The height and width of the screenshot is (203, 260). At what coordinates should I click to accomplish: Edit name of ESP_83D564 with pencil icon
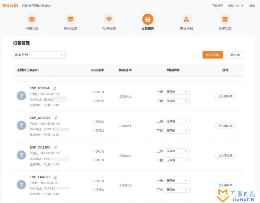(x=55, y=88)
